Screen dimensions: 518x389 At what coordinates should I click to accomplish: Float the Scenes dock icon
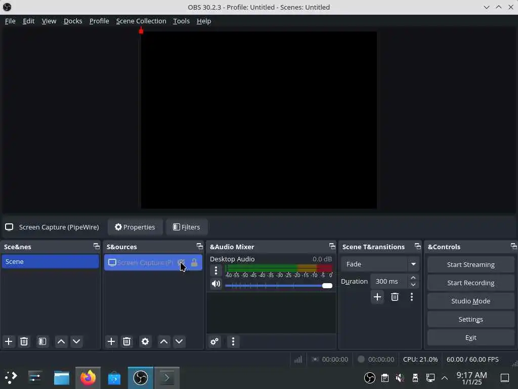[x=97, y=246]
